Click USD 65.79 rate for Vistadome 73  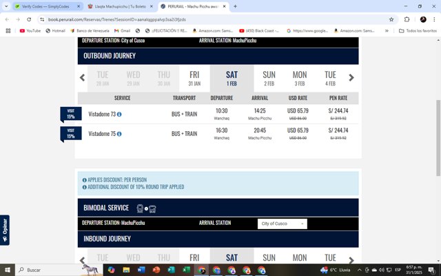(298, 110)
